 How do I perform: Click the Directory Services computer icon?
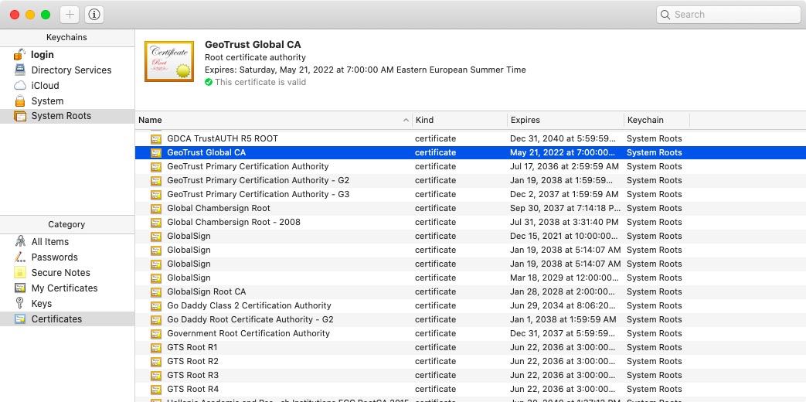click(x=19, y=70)
